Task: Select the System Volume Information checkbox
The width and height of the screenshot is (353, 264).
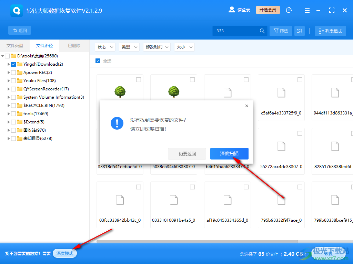Action: pos(13,97)
